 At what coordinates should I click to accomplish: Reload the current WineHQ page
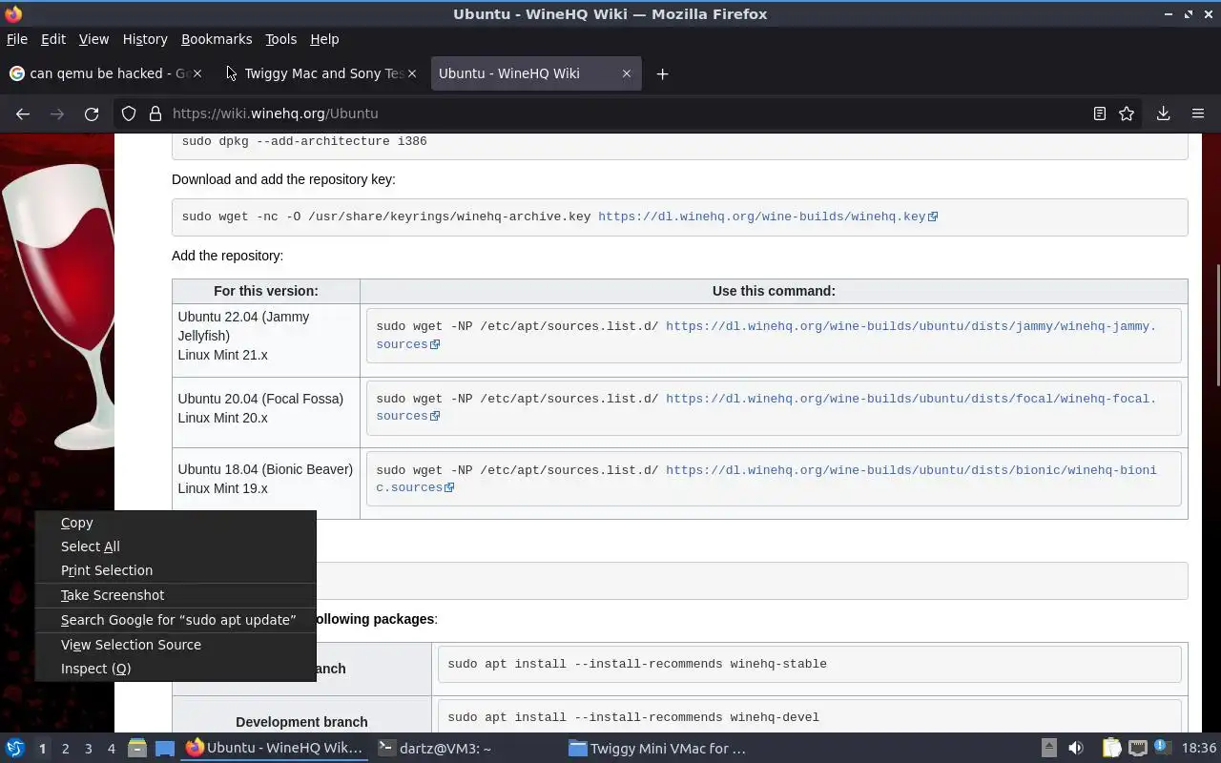(92, 113)
